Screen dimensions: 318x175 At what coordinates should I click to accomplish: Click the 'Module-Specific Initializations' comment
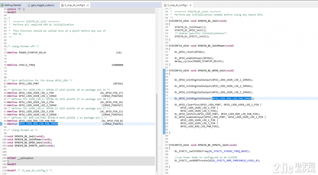201,33
